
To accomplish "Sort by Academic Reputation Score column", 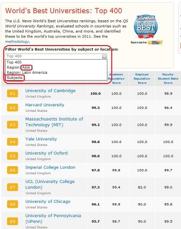I will point(116,78).
